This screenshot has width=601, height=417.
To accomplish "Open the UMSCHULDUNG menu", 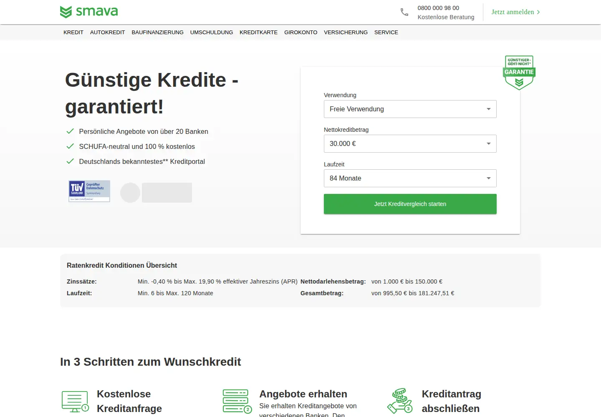I will 212,32.
